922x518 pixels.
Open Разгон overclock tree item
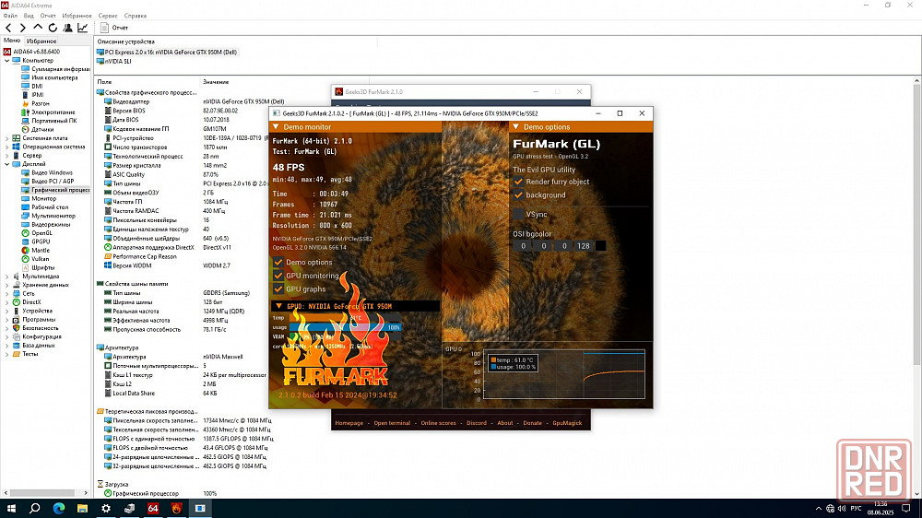point(40,103)
